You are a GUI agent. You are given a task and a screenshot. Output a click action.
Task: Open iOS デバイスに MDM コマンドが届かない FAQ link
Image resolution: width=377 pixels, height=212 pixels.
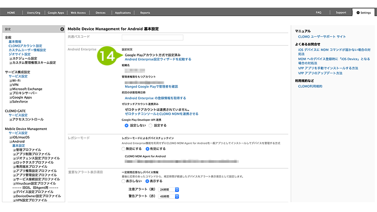tap(334, 52)
